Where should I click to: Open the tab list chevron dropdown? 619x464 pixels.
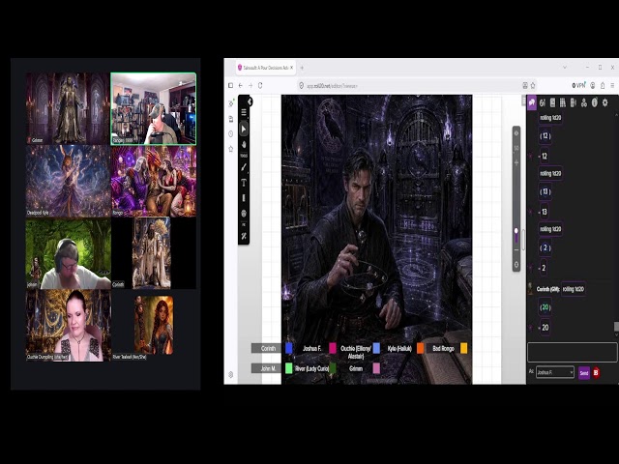[x=565, y=67]
